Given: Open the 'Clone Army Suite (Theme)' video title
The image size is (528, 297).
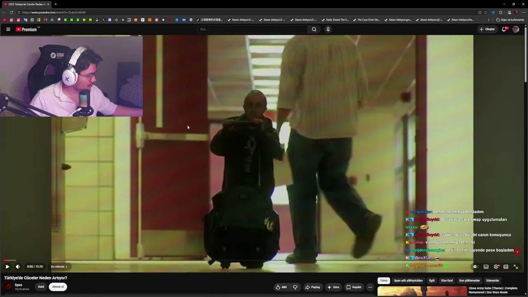Looking at the screenshot, I should [493, 290].
